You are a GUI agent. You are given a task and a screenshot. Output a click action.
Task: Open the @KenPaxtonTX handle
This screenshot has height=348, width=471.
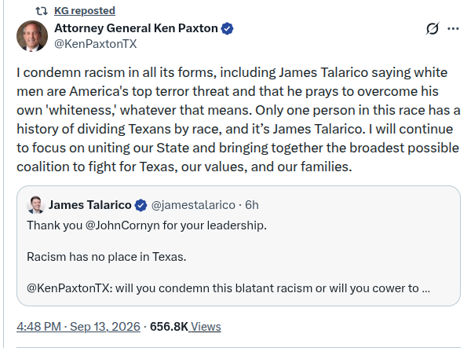(x=95, y=44)
